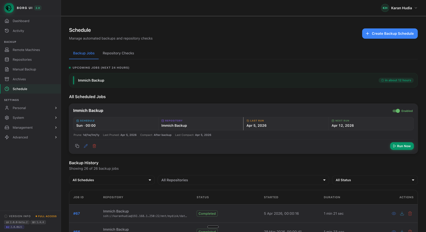Delete backup job #67
The image size is (426, 232).
click(x=410, y=214)
